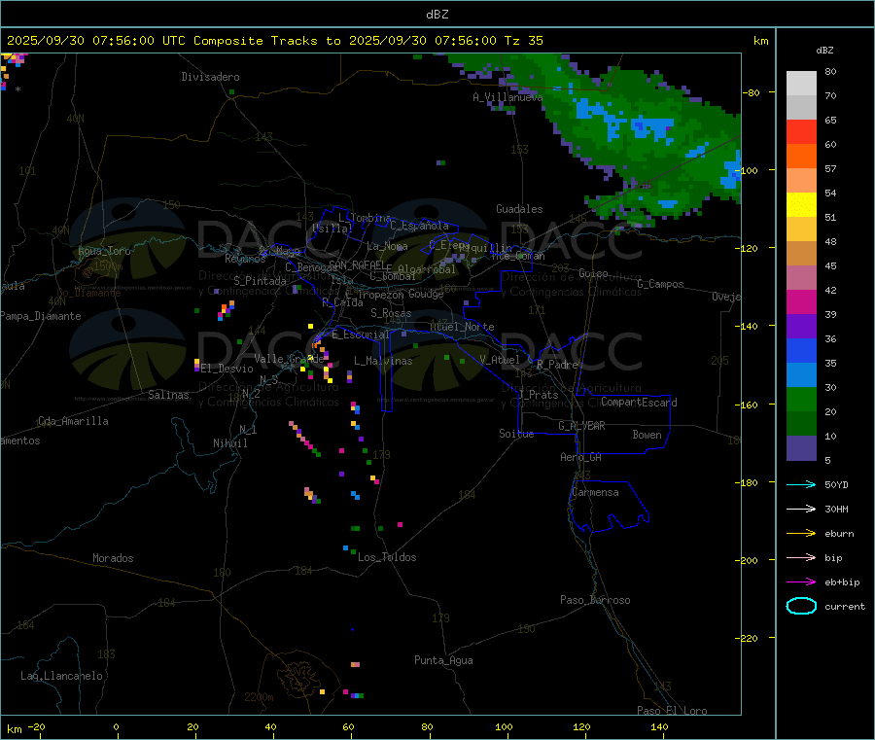Click the Punta_Agua label
This screenshot has width=875, height=740.
click(x=443, y=660)
